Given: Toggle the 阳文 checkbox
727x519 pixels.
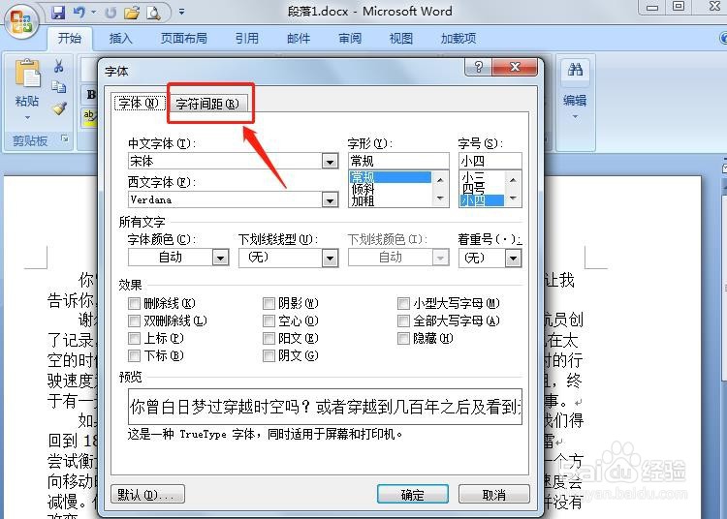Looking at the screenshot, I should point(269,339).
